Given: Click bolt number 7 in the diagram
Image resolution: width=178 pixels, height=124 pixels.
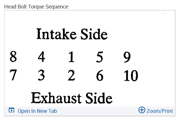Looking at the screenshot, I should point(13,76).
